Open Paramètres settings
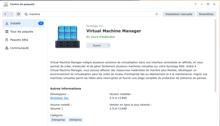 206,14
